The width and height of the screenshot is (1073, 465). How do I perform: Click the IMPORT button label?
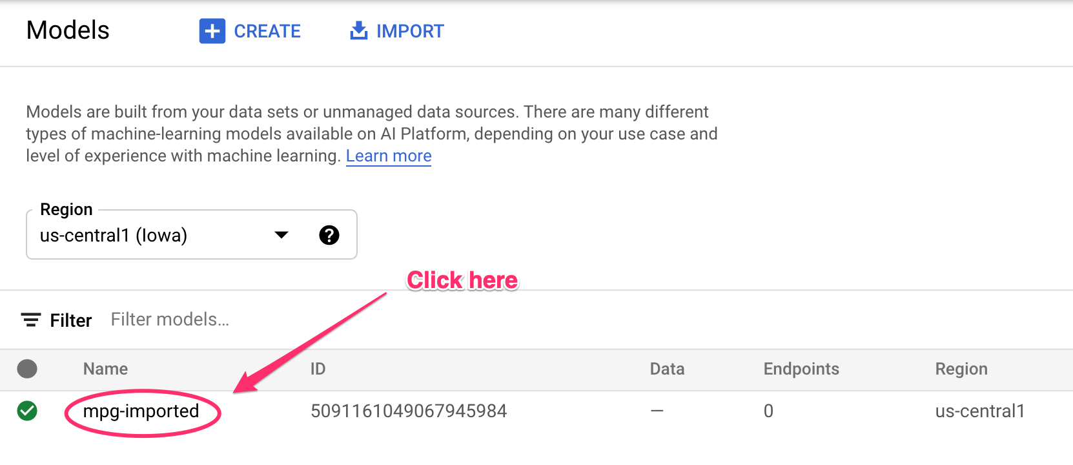tap(410, 31)
